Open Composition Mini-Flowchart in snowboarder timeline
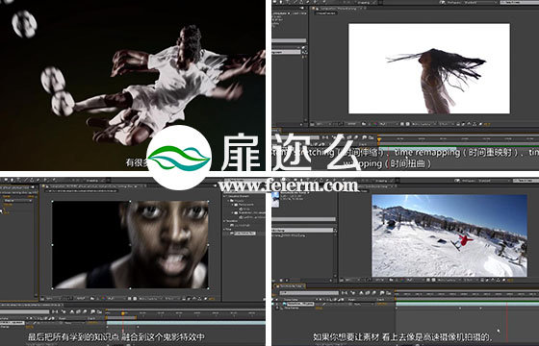This screenshot has width=539, height=346. coord(344,293)
